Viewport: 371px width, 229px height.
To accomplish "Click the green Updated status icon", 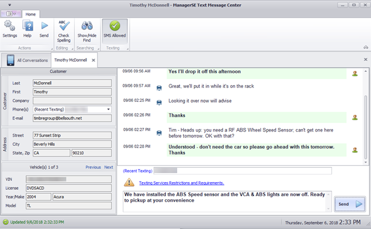I will point(6,222).
